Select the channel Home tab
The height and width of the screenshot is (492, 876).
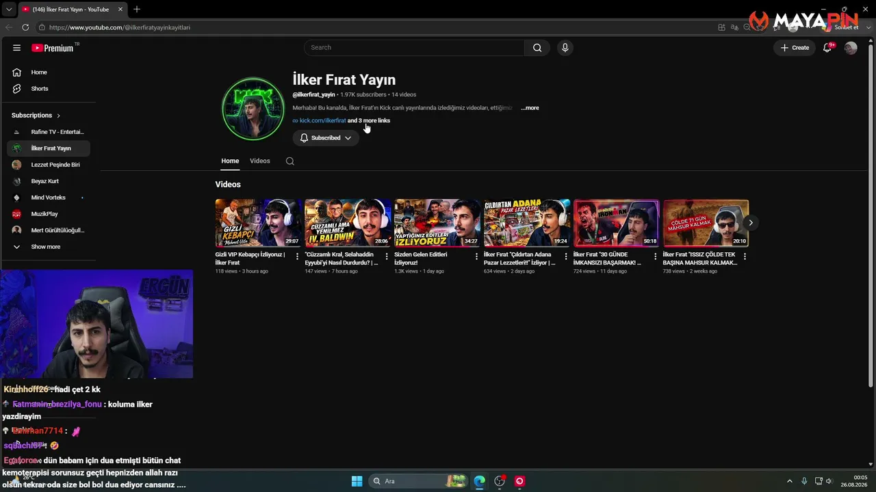click(230, 161)
